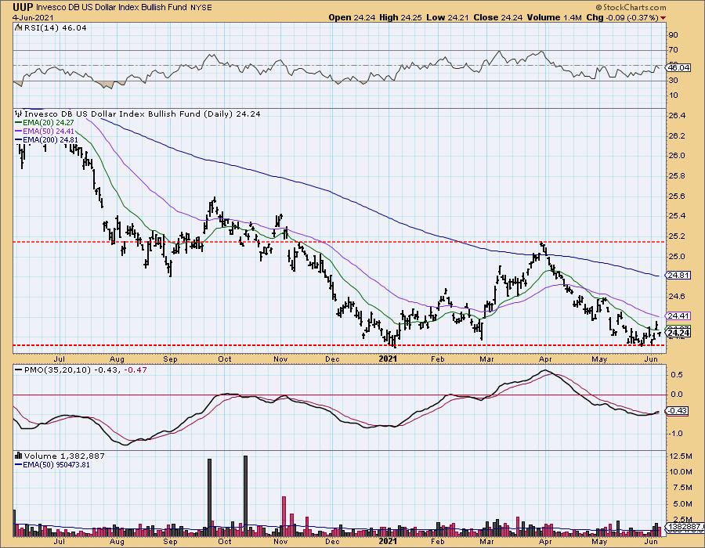Click the 24.24 last price tag

[x=678, y=333]
